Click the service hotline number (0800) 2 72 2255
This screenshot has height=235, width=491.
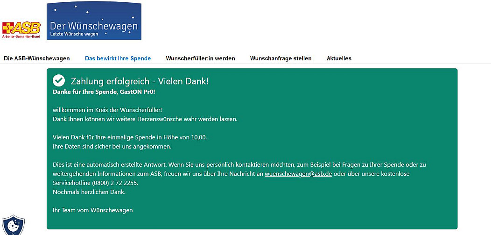pyautogui.click(x=115, y=183)
